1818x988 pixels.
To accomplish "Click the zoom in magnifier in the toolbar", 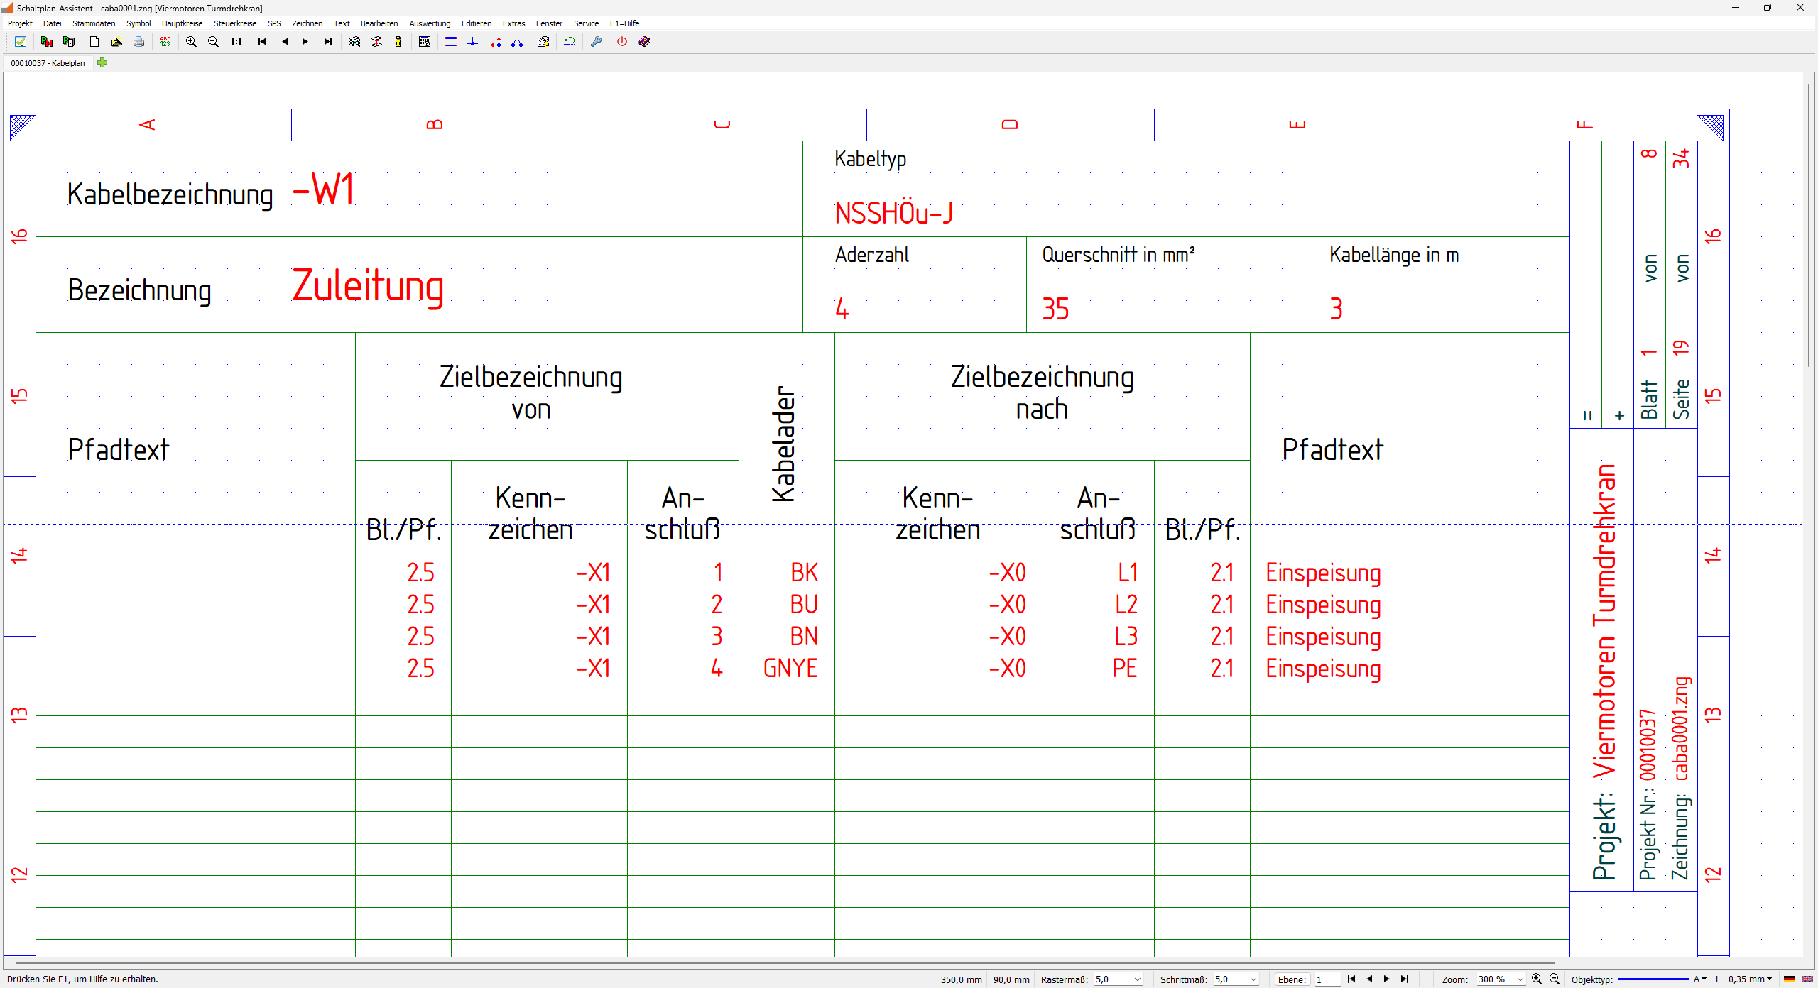I will click(191, 42).
